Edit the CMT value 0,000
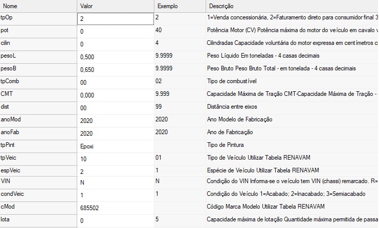Screen dimensions: 379x228 coord(115,95)
